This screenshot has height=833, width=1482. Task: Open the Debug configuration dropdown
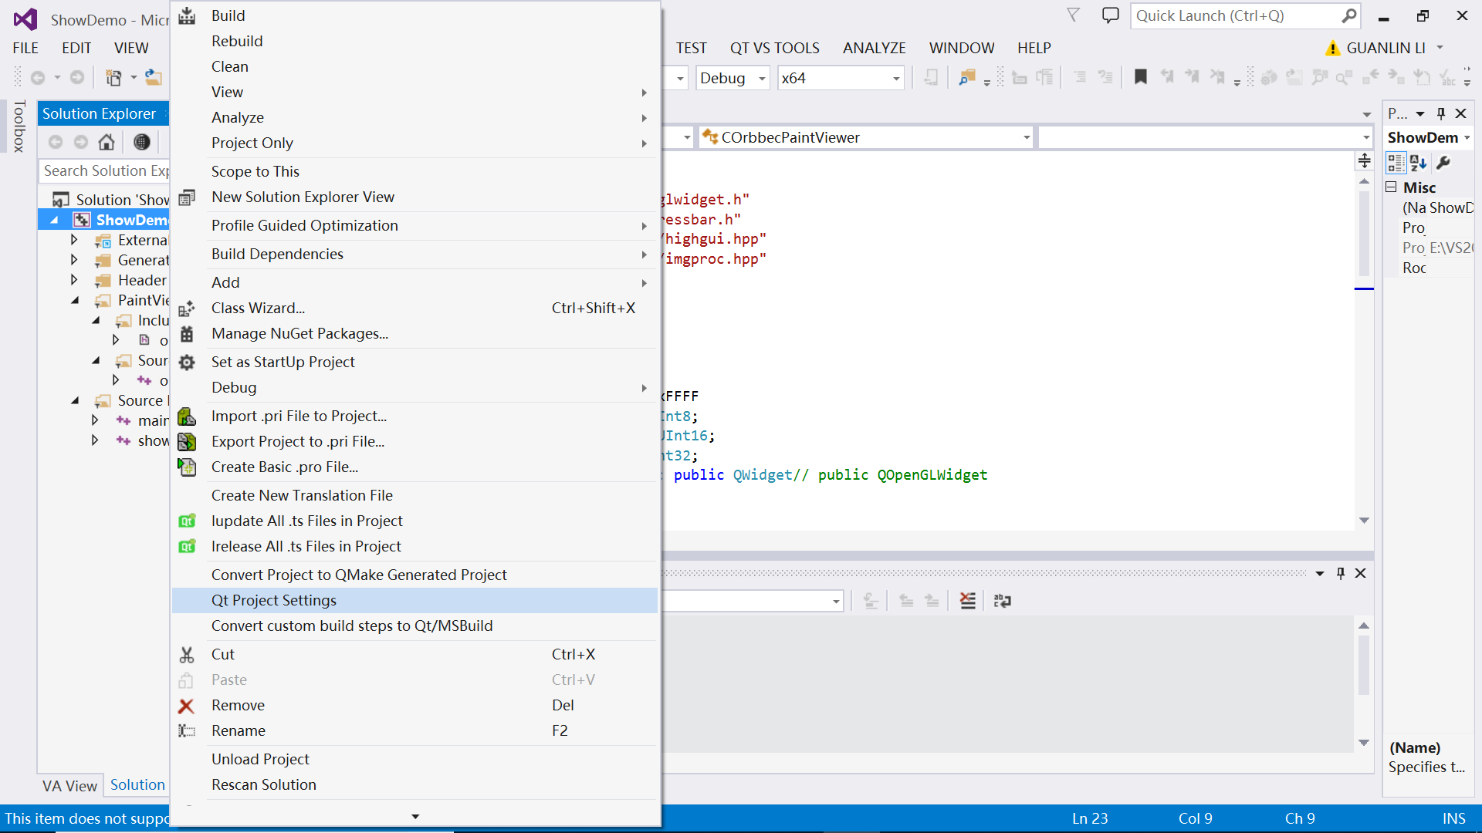(x=760, y=78)
